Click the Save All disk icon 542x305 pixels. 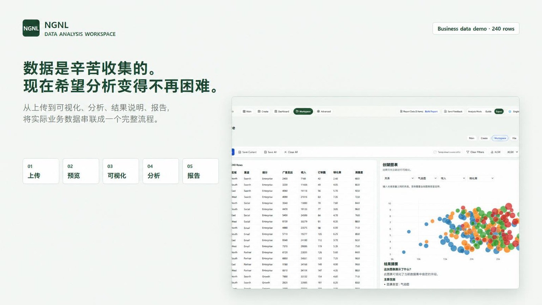[x=266, y=152]
